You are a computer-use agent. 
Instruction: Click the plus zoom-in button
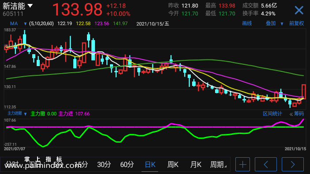tap(242, 164)
